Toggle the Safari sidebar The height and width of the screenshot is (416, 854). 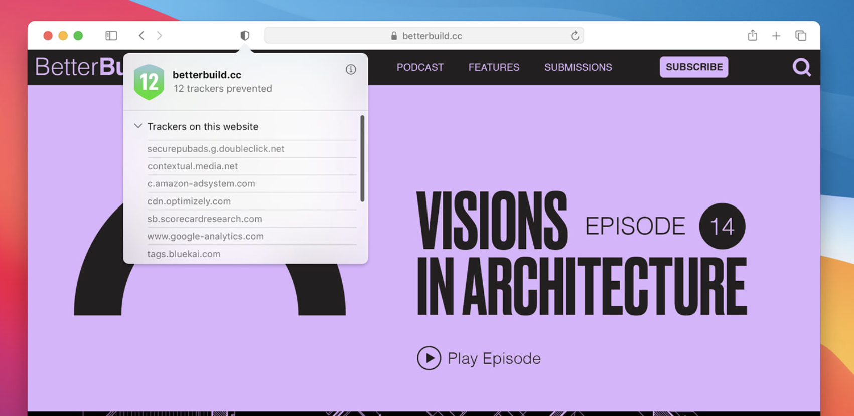[111, 36]
